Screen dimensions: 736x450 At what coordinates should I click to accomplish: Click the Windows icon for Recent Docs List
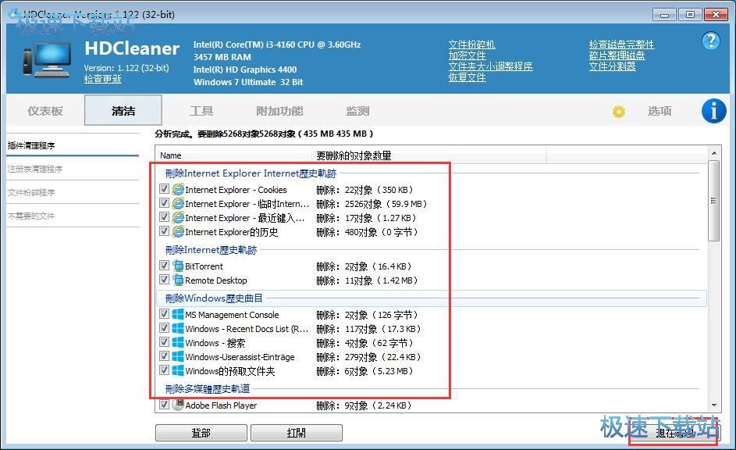(x=178, y=328)
